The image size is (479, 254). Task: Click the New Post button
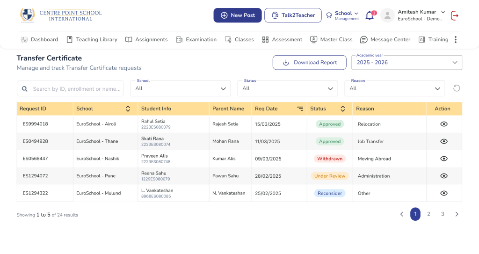coord(238,15)
